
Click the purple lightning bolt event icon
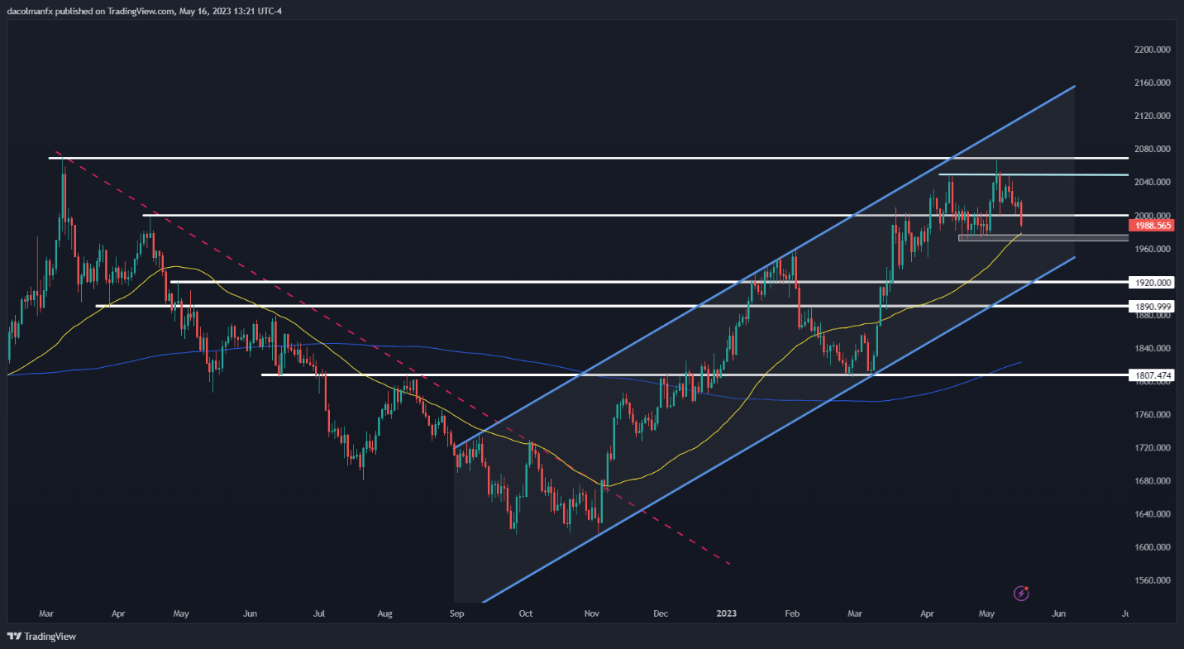click(x=1023, y=593)
